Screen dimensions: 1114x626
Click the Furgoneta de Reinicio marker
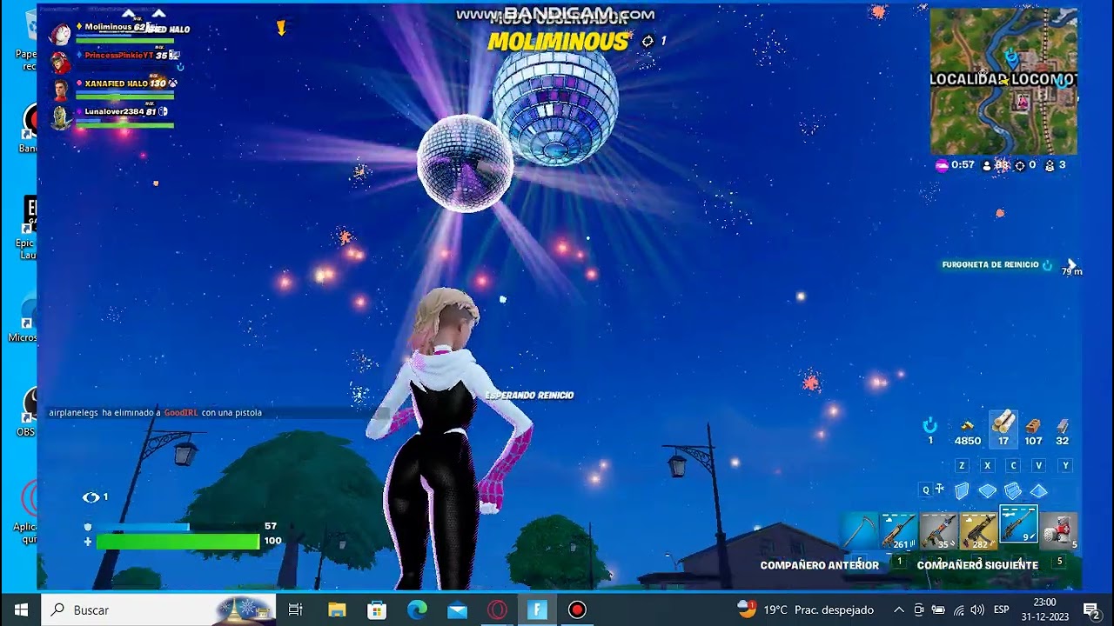pos(997,265)
